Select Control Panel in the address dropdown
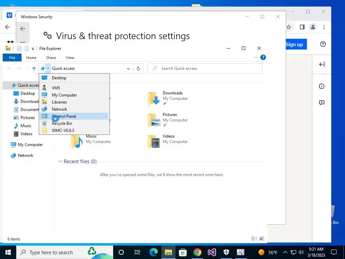Viewport: 345px width, 259px height. [x=74, y=116]
